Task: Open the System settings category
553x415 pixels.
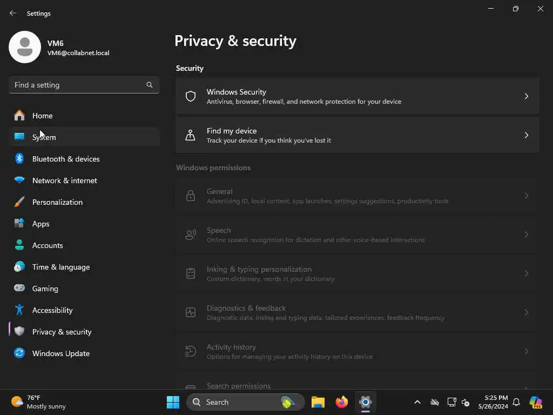Action: coord(84,137)
